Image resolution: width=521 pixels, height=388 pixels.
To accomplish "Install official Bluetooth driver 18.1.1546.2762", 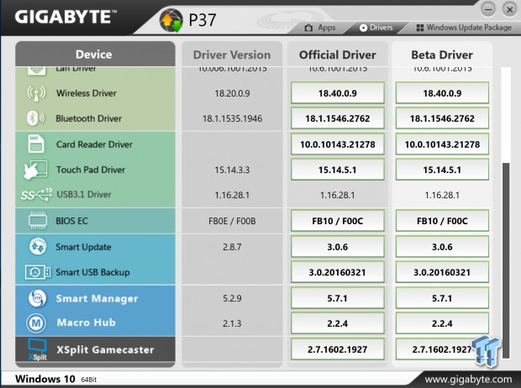I will (338, 118).
